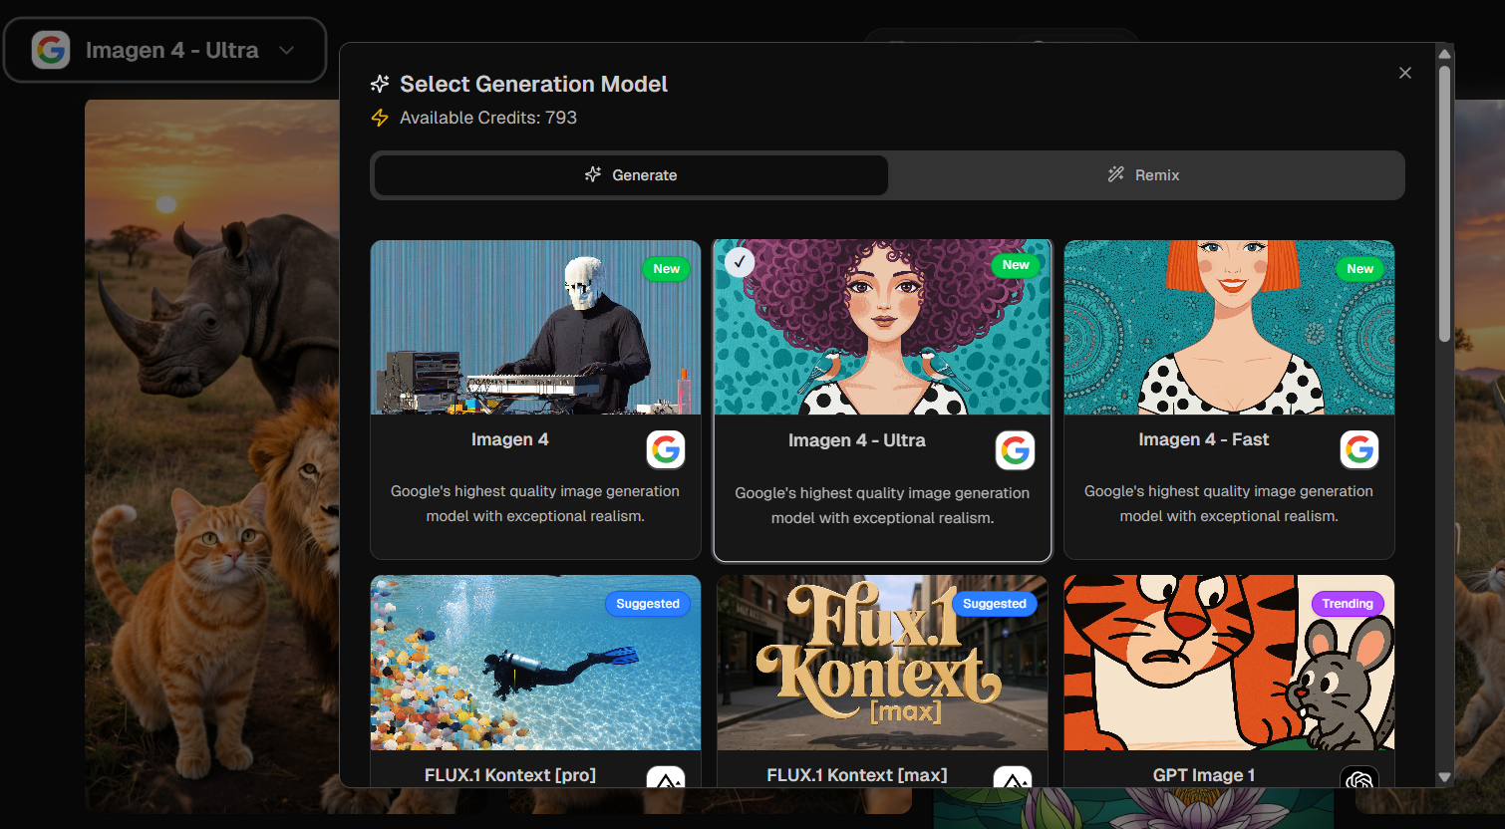Click the New badge on Imagen 4 - Ultra card
The width and height of the screenshot is (1505, 829).
(1016, 265)
